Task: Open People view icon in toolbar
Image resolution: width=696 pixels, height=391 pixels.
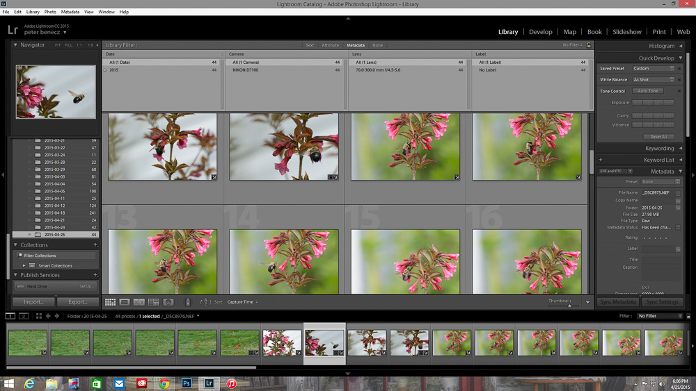Action: pos(168,302)
